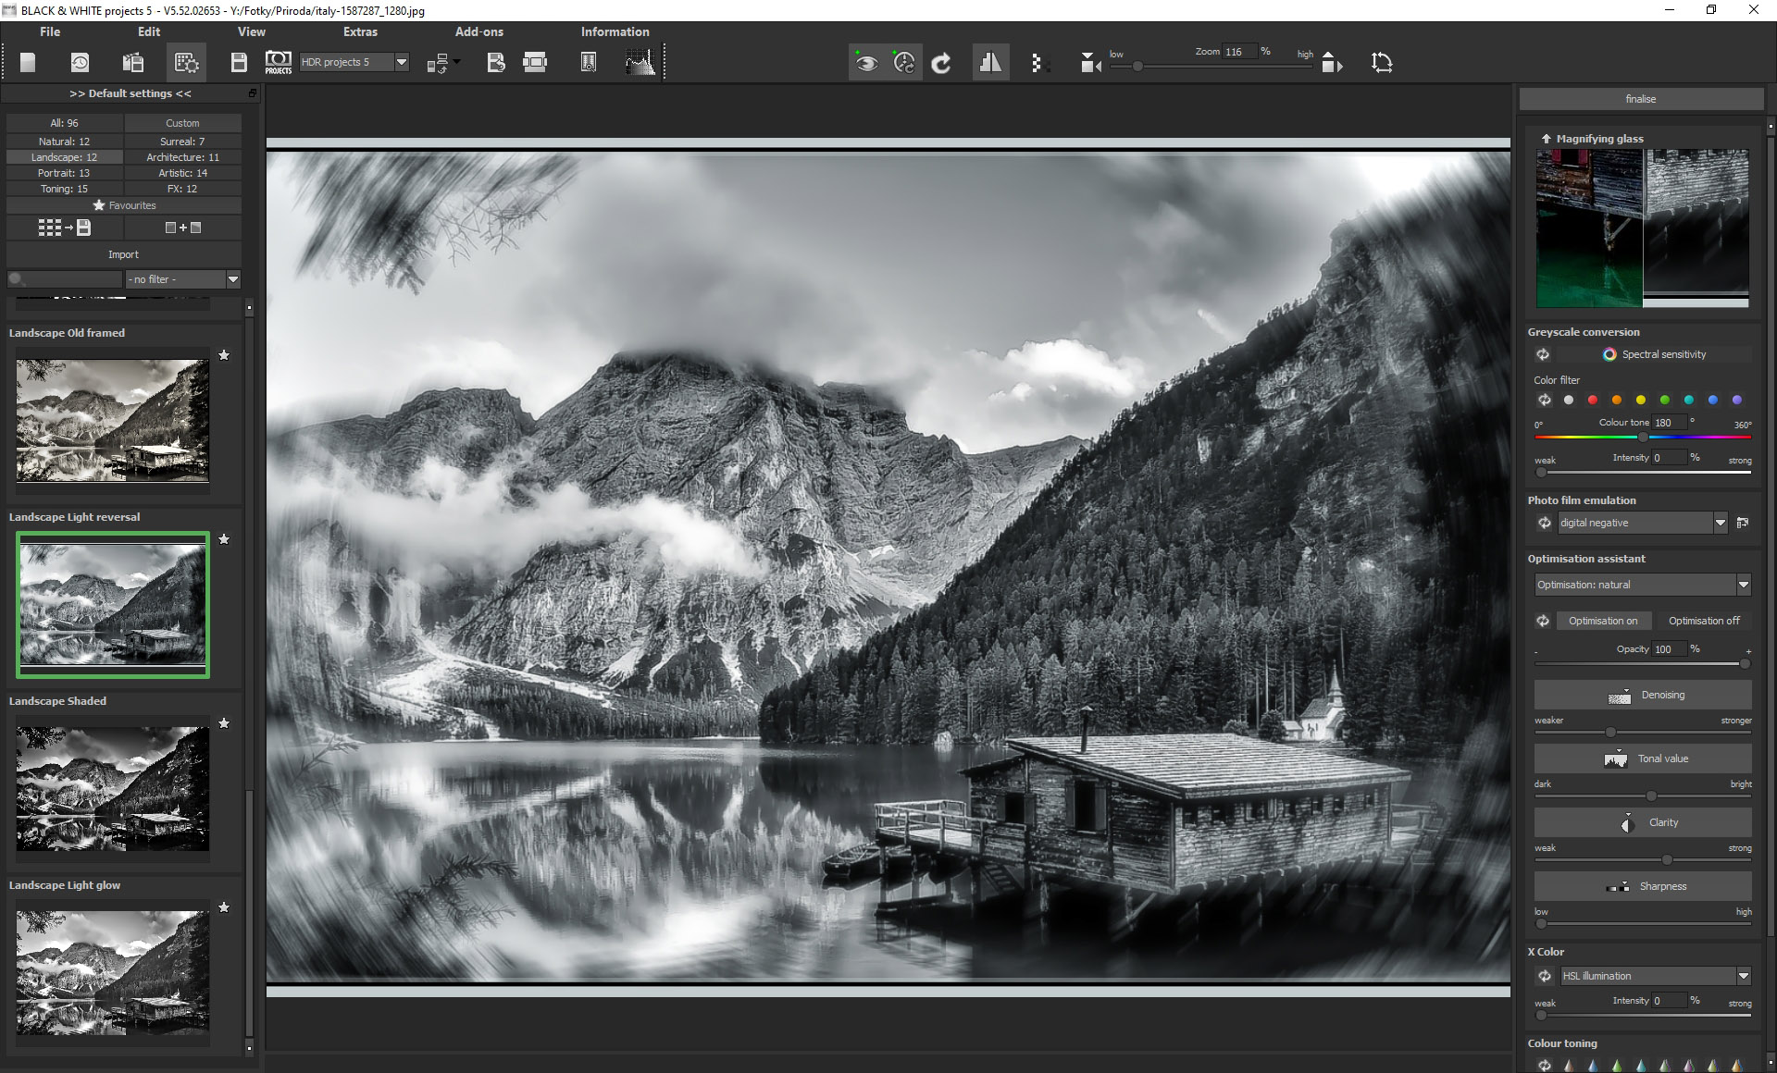
Task: Click Import button in presets panel
Action: (123, 253)
